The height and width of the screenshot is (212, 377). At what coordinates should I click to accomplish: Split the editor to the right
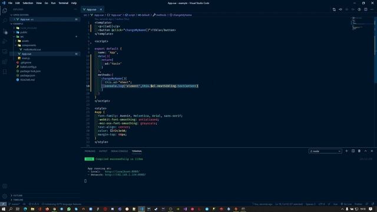(x=365, y=9)
